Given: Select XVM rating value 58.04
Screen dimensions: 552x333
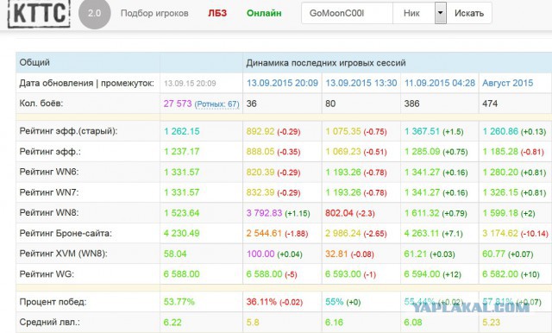Looking at the screenshot, I should coord(175,254).
